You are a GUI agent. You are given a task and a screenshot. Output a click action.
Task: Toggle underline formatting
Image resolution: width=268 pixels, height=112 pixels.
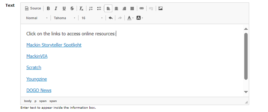pyautogui.click(x=64, y=8)
